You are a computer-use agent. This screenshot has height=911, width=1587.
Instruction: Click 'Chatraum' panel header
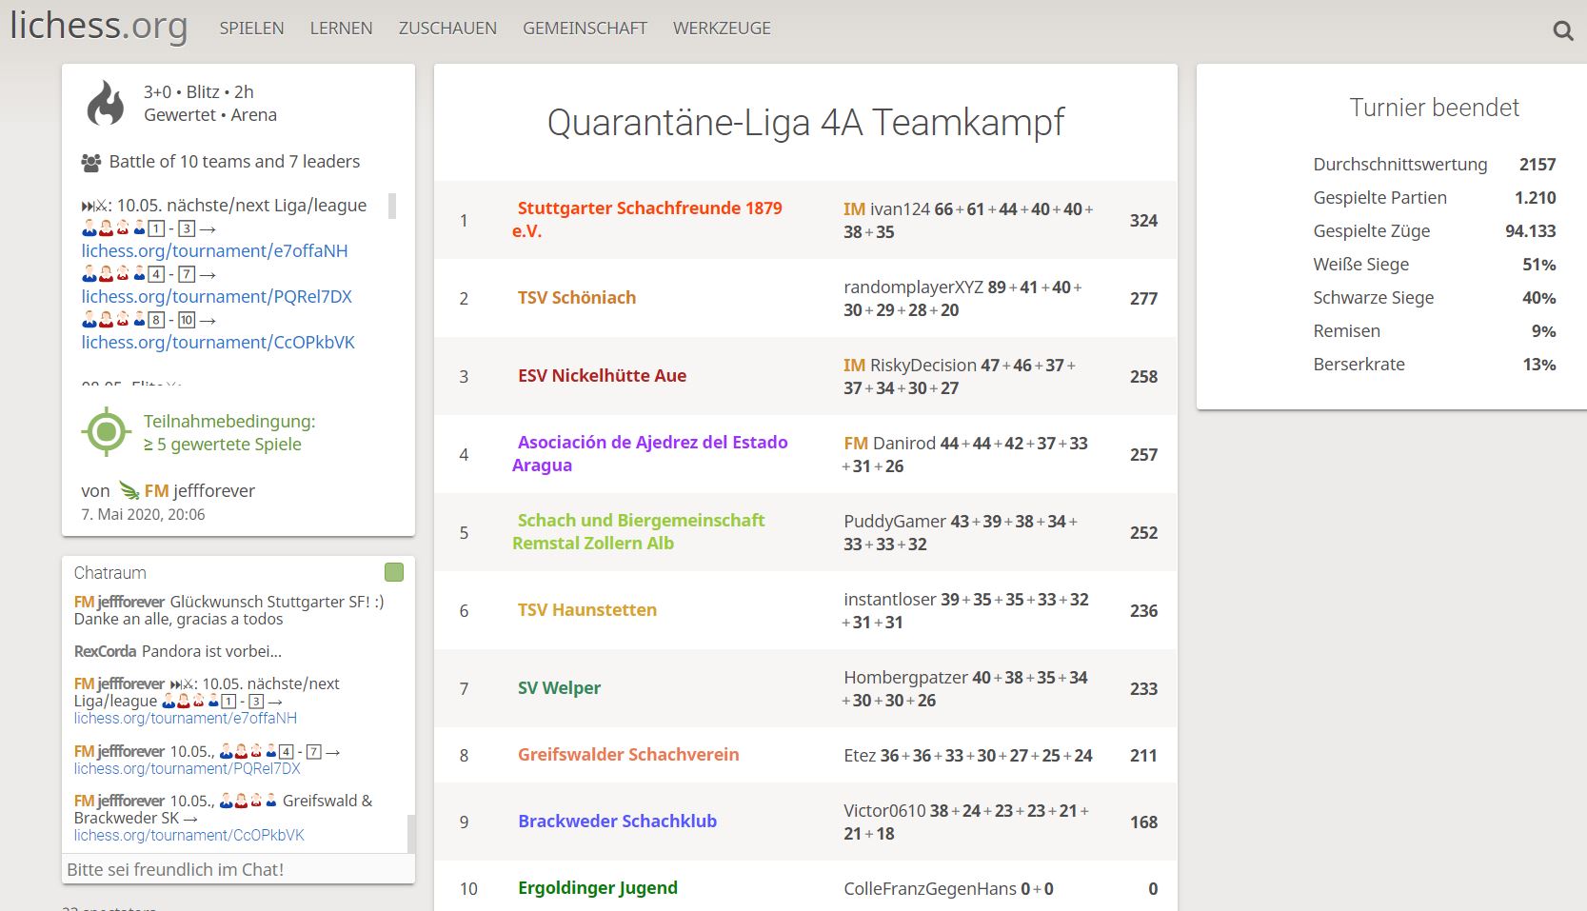point(110,573)
